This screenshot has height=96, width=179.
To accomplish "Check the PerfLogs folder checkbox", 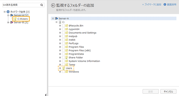I will 63,43.
